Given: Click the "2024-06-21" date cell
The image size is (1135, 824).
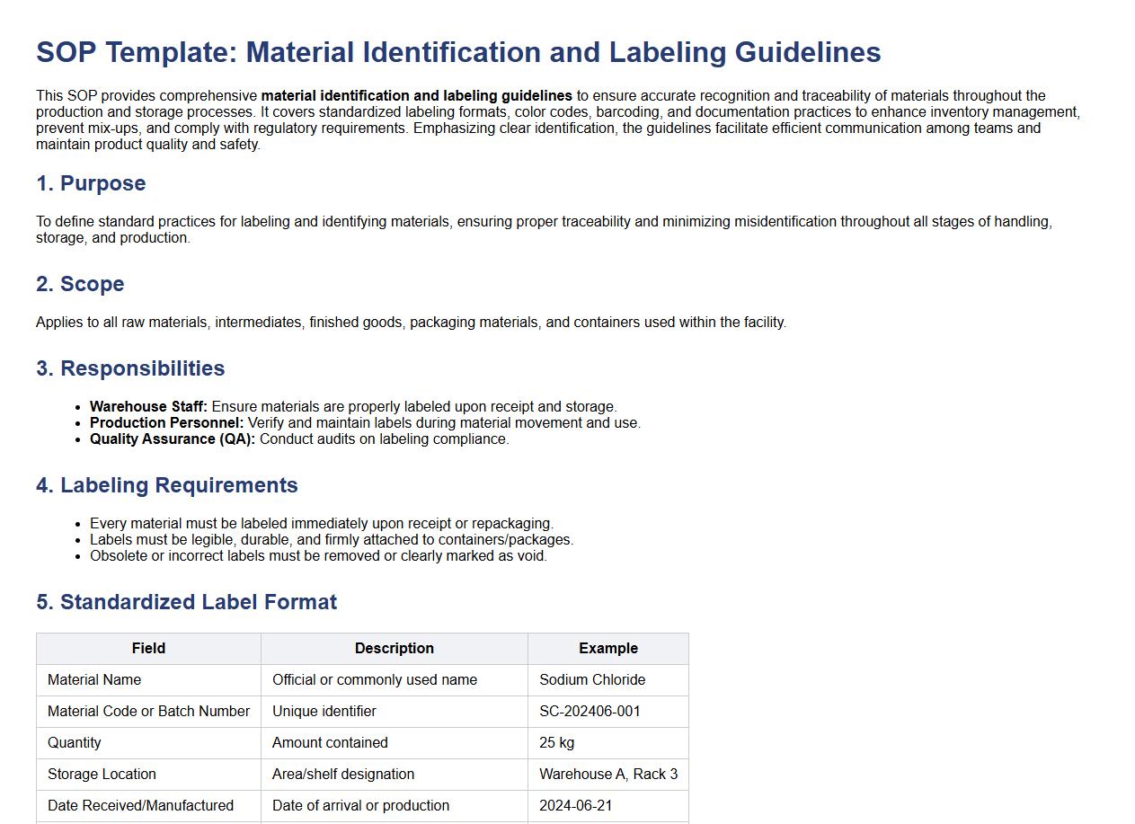Looking at the screenshot, I should [x=575, y=805].
